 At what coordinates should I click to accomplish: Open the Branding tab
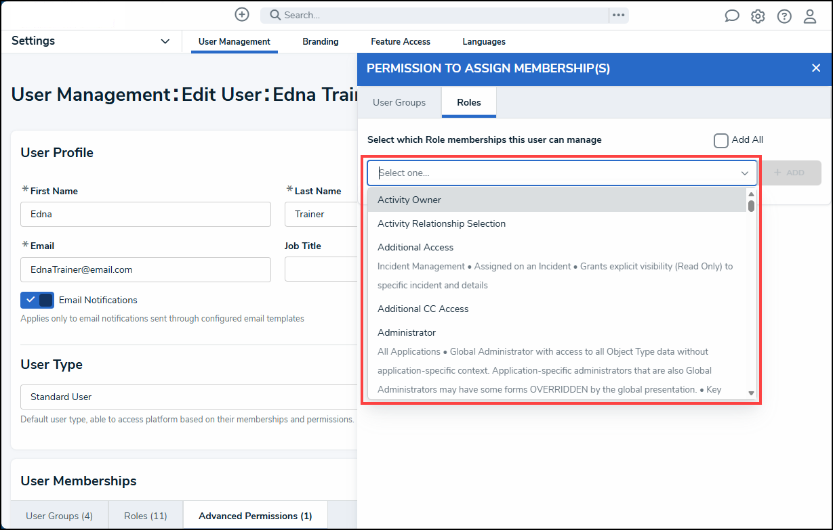click(321, 41)
